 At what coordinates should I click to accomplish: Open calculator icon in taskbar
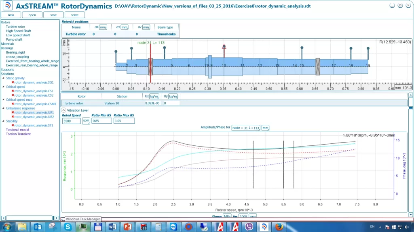[x=158, y=227]
